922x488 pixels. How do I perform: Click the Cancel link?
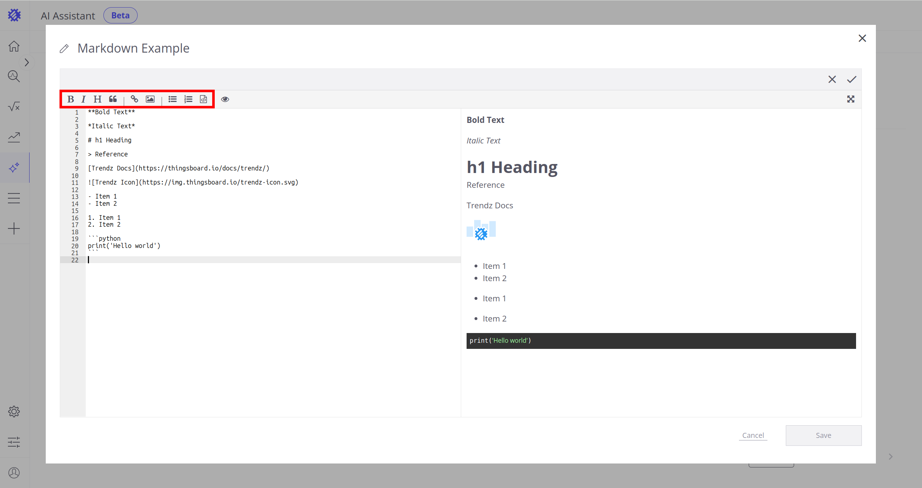click(x=753, y=435)
